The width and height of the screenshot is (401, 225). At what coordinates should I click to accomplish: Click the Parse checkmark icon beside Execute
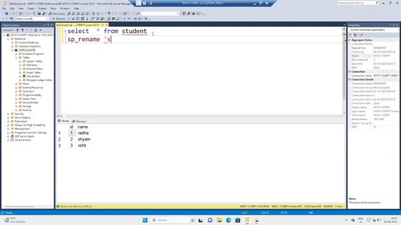pyautogui.click(x=73, y=19)
